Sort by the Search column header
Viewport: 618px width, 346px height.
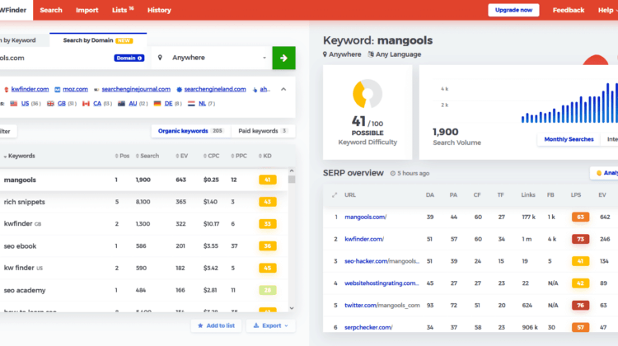(x=147, y=156)
